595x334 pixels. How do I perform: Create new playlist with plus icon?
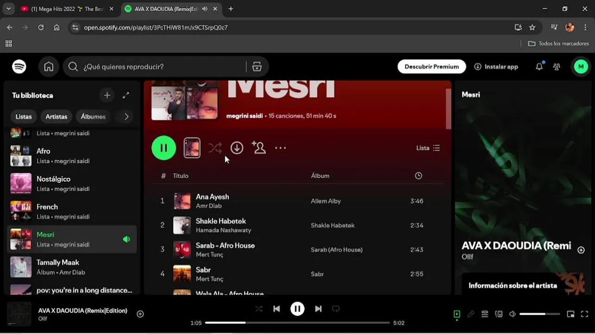(107, 95)
